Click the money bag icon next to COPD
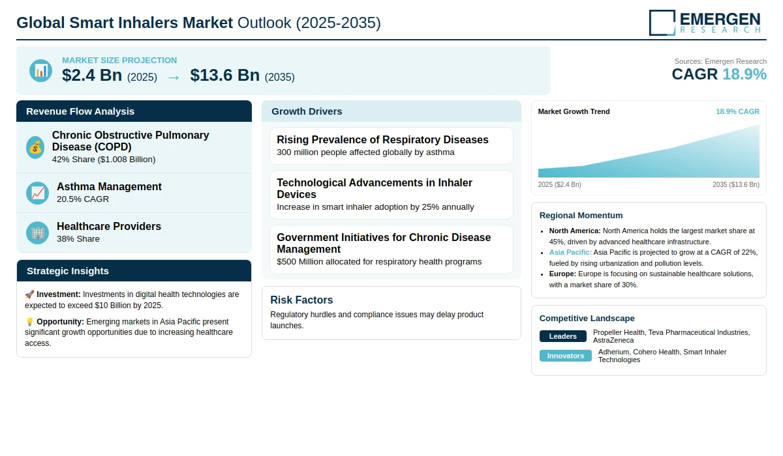This screenshot has width=783, height=456. 36,147
